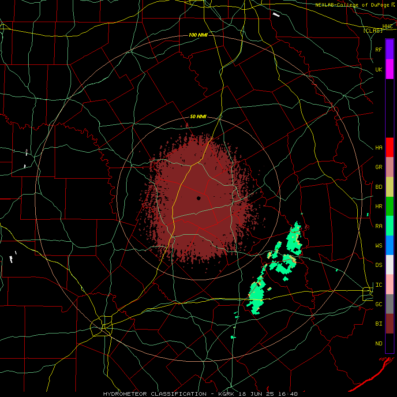Click the HR dark green swatch
The width and height of the screenshot is (397, 397).
pos(390,206)
